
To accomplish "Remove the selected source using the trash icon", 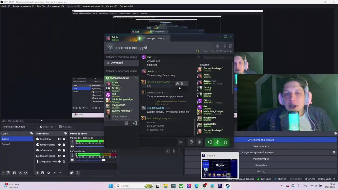I will click(43, 173).
